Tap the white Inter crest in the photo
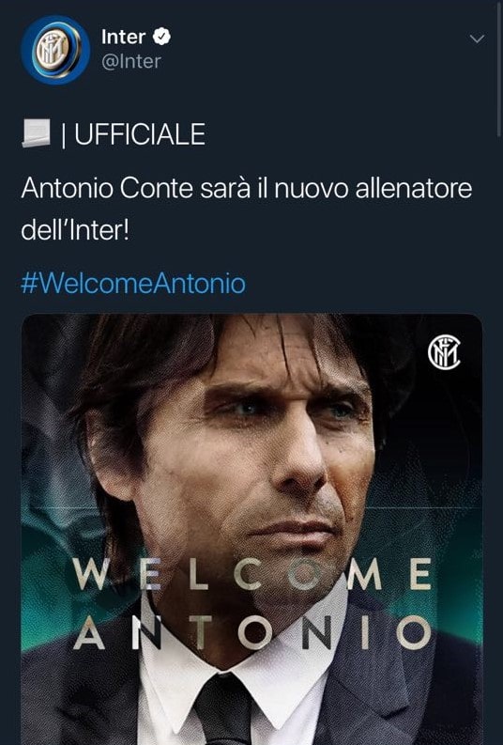503x745 pixels. click(x=444, y=352)
